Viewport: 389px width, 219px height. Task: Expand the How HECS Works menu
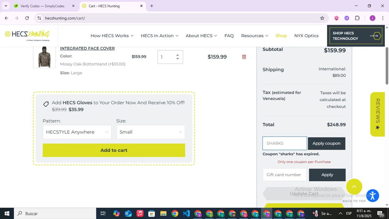click(x=112, y=36)
